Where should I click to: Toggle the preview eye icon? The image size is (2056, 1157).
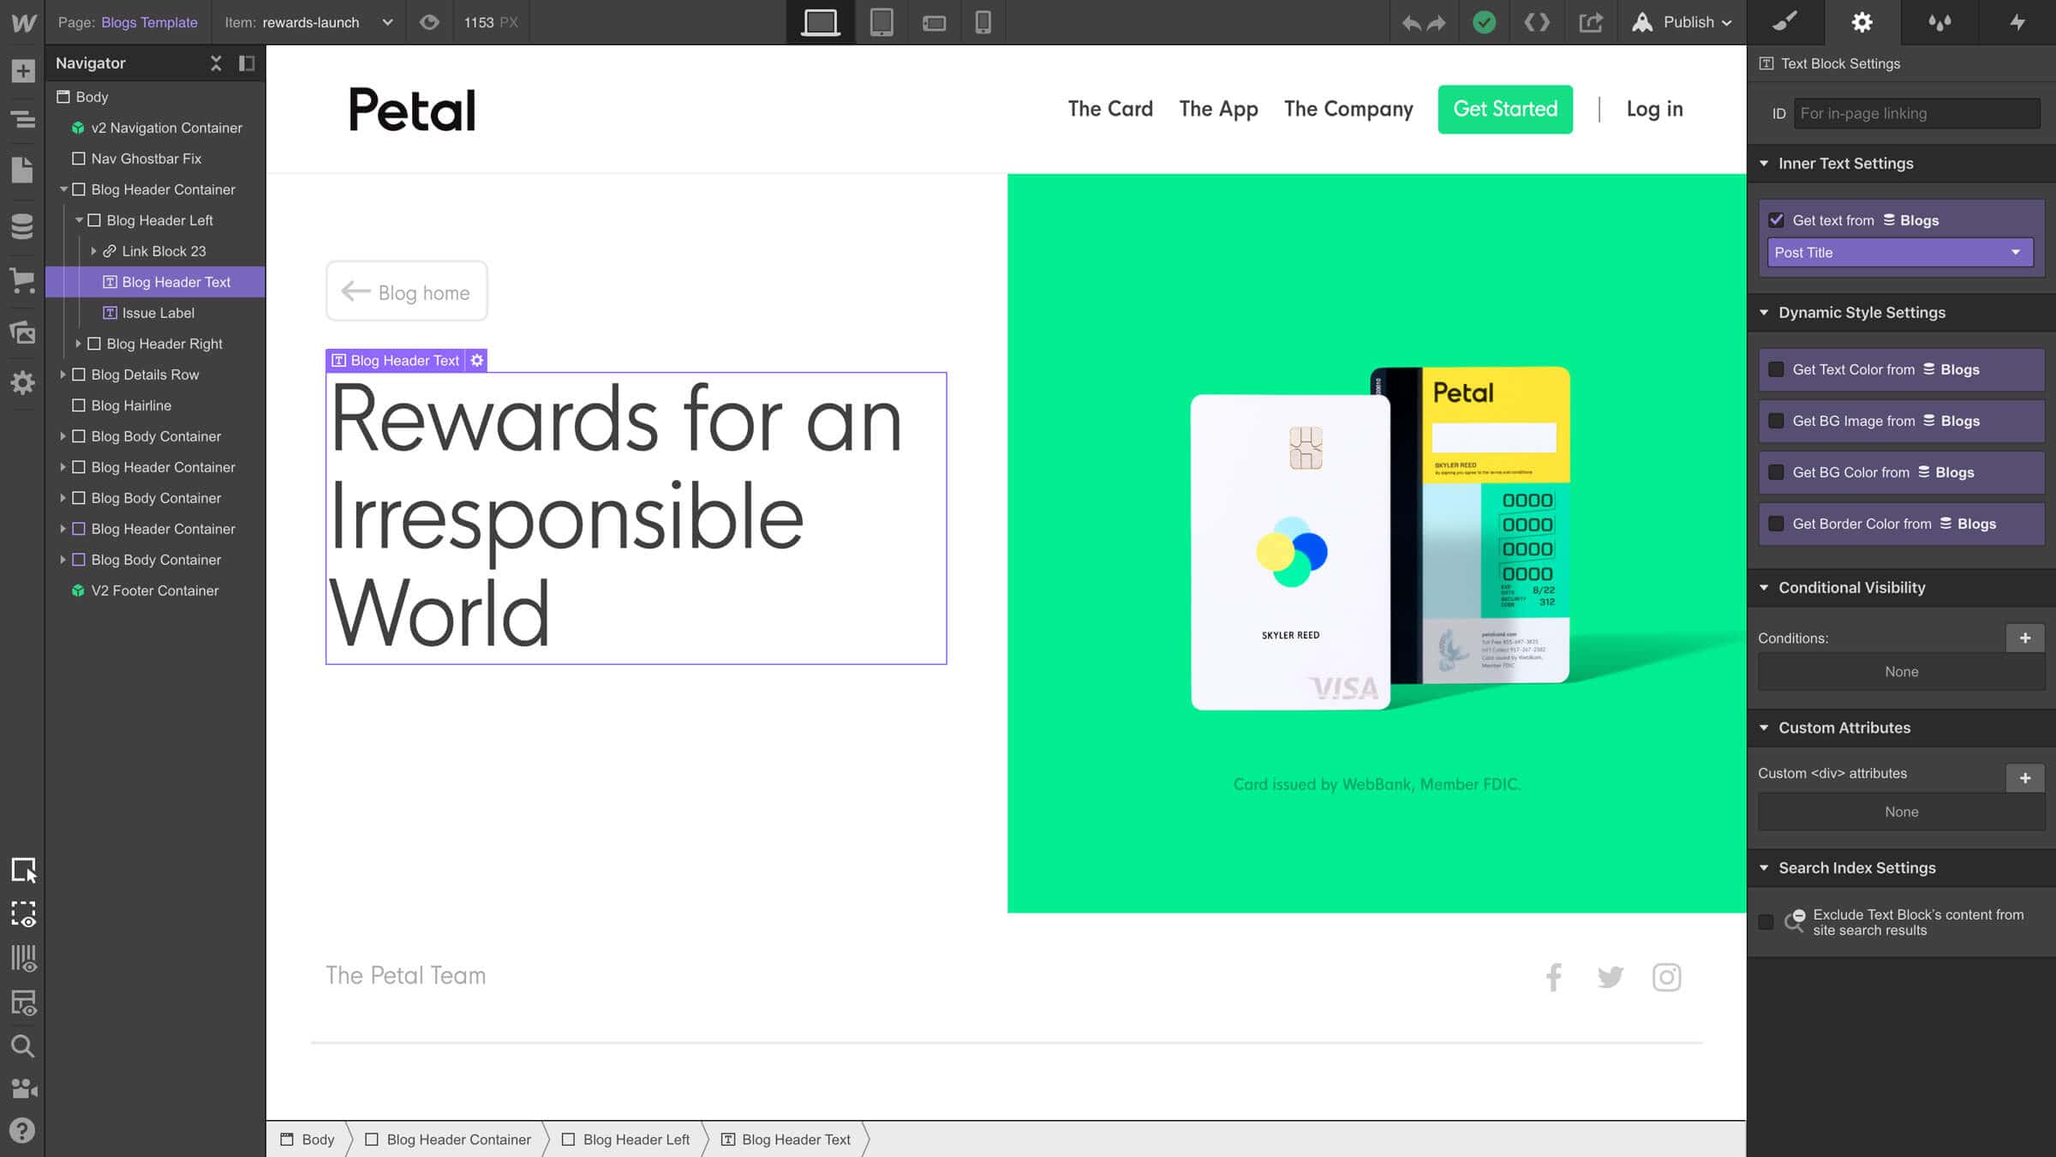click(429, 22)
